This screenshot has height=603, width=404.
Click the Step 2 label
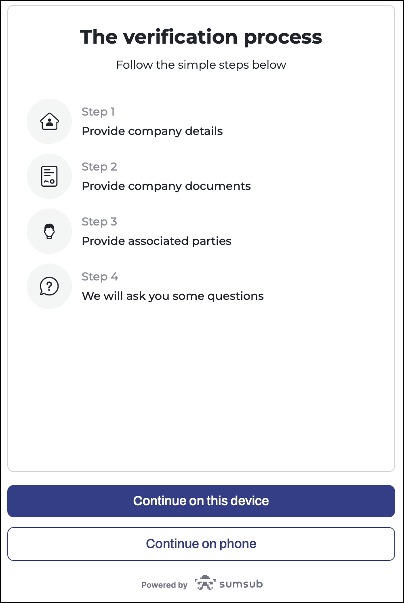[x=99, y=167]
